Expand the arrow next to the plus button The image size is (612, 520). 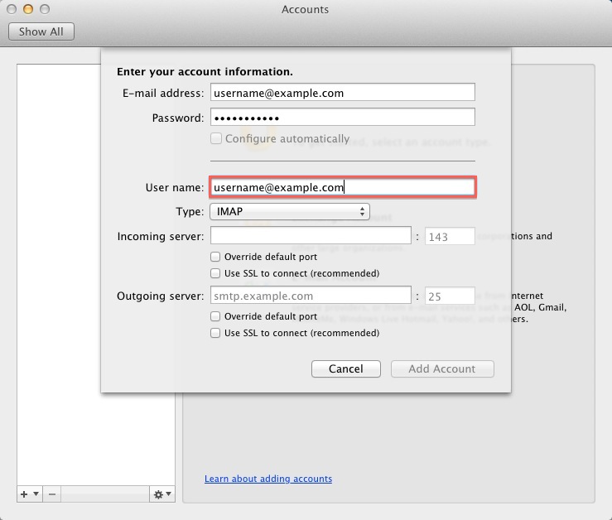[x=36, y=494]
